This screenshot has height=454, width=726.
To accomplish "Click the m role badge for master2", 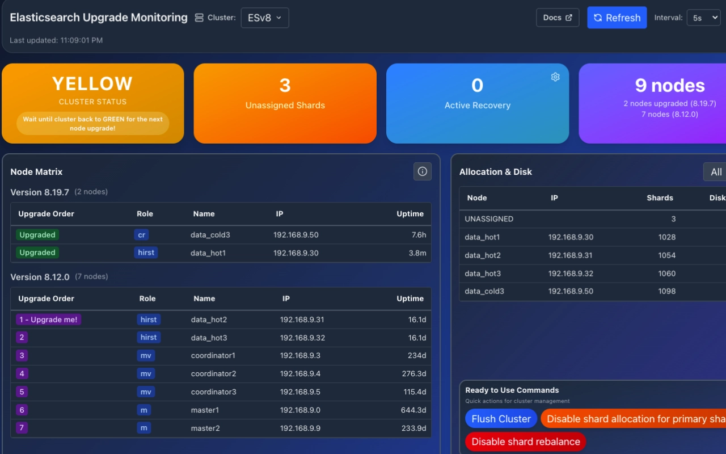I will [x=144, y=428].
